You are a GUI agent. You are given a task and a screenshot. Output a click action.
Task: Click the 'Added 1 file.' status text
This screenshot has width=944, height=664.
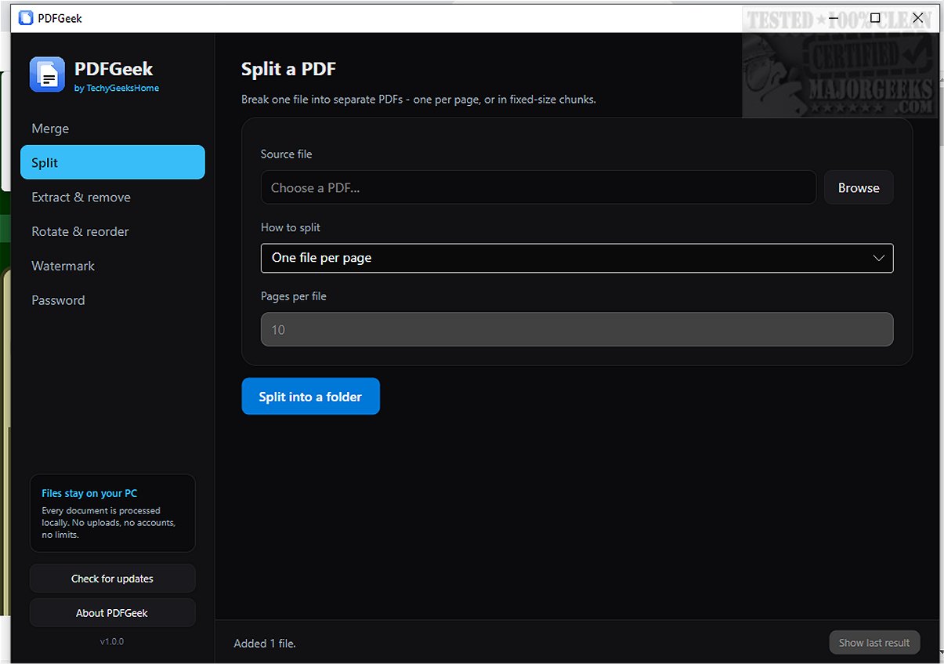[x=265, y=643]
